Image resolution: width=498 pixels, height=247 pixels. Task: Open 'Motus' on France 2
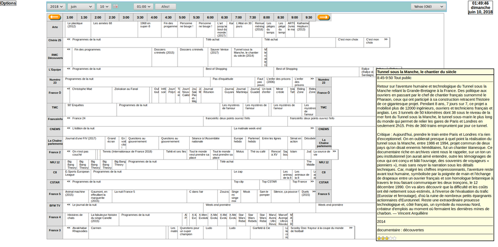[x=241, y=154]
